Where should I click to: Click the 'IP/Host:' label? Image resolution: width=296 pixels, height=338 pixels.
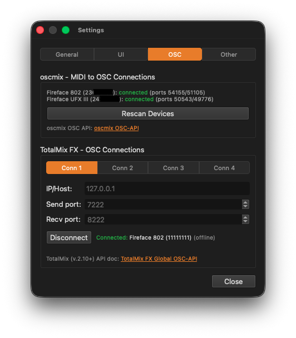(59, 189)
